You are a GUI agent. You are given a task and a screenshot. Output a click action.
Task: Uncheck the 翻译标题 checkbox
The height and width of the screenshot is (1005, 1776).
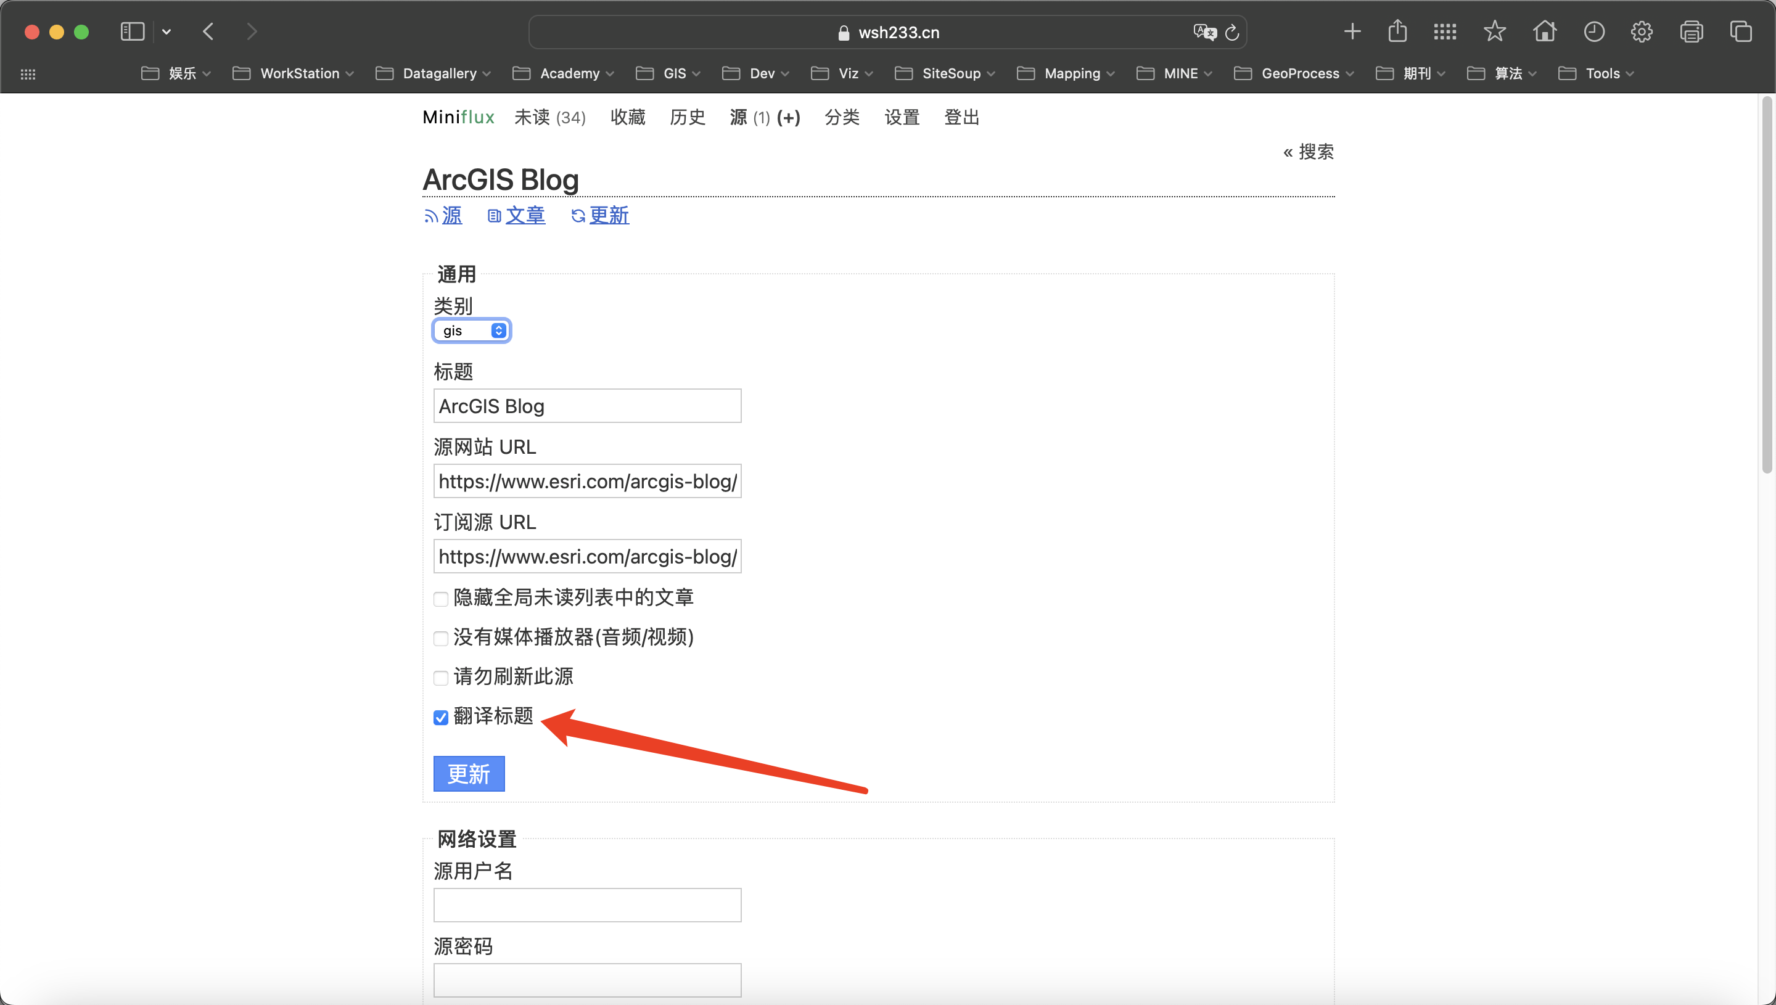point(441,718)
